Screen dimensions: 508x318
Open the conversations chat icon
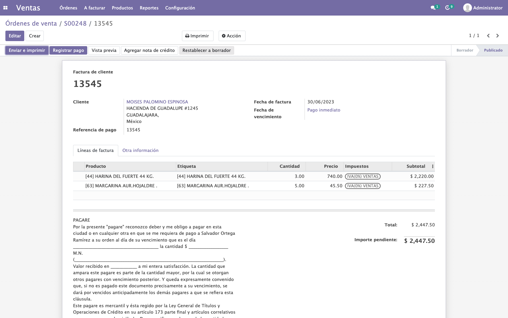click(433, 8)
